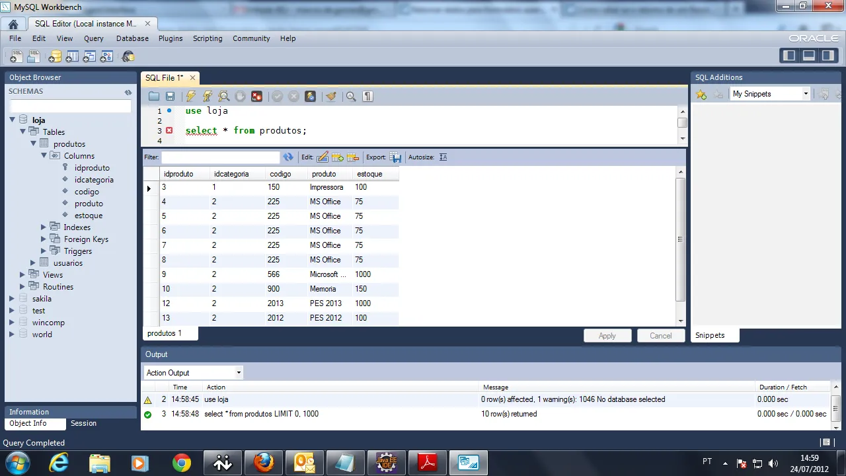Click the schemas search field

[x=71, y=106]
